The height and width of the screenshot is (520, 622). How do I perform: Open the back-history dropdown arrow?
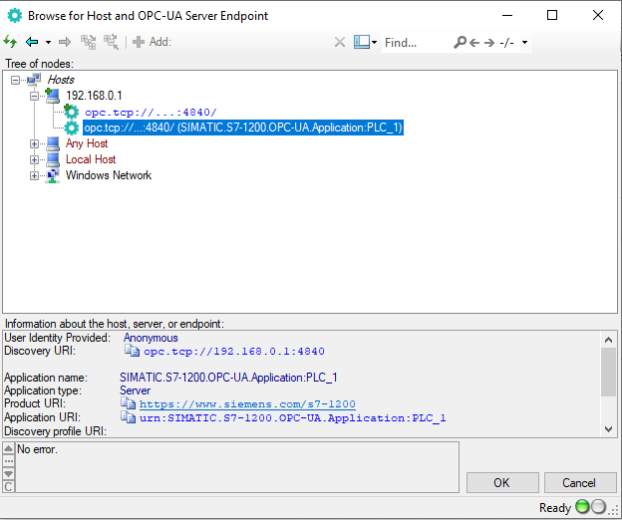pyautogui.click(x=48, y=42)
